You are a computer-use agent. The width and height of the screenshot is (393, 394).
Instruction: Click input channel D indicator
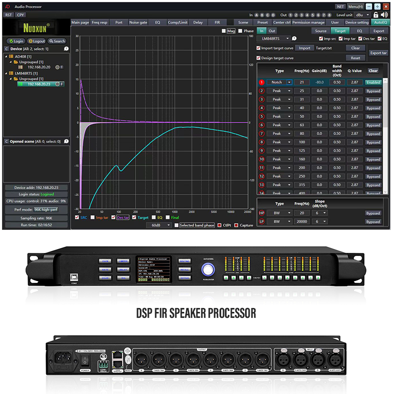pos(273,15)
